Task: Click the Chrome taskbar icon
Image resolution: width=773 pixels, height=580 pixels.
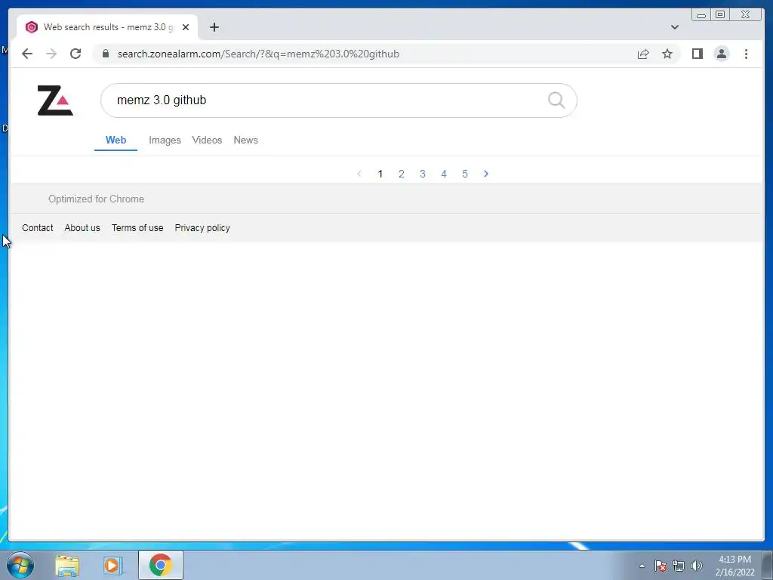Action: (161, 565)
